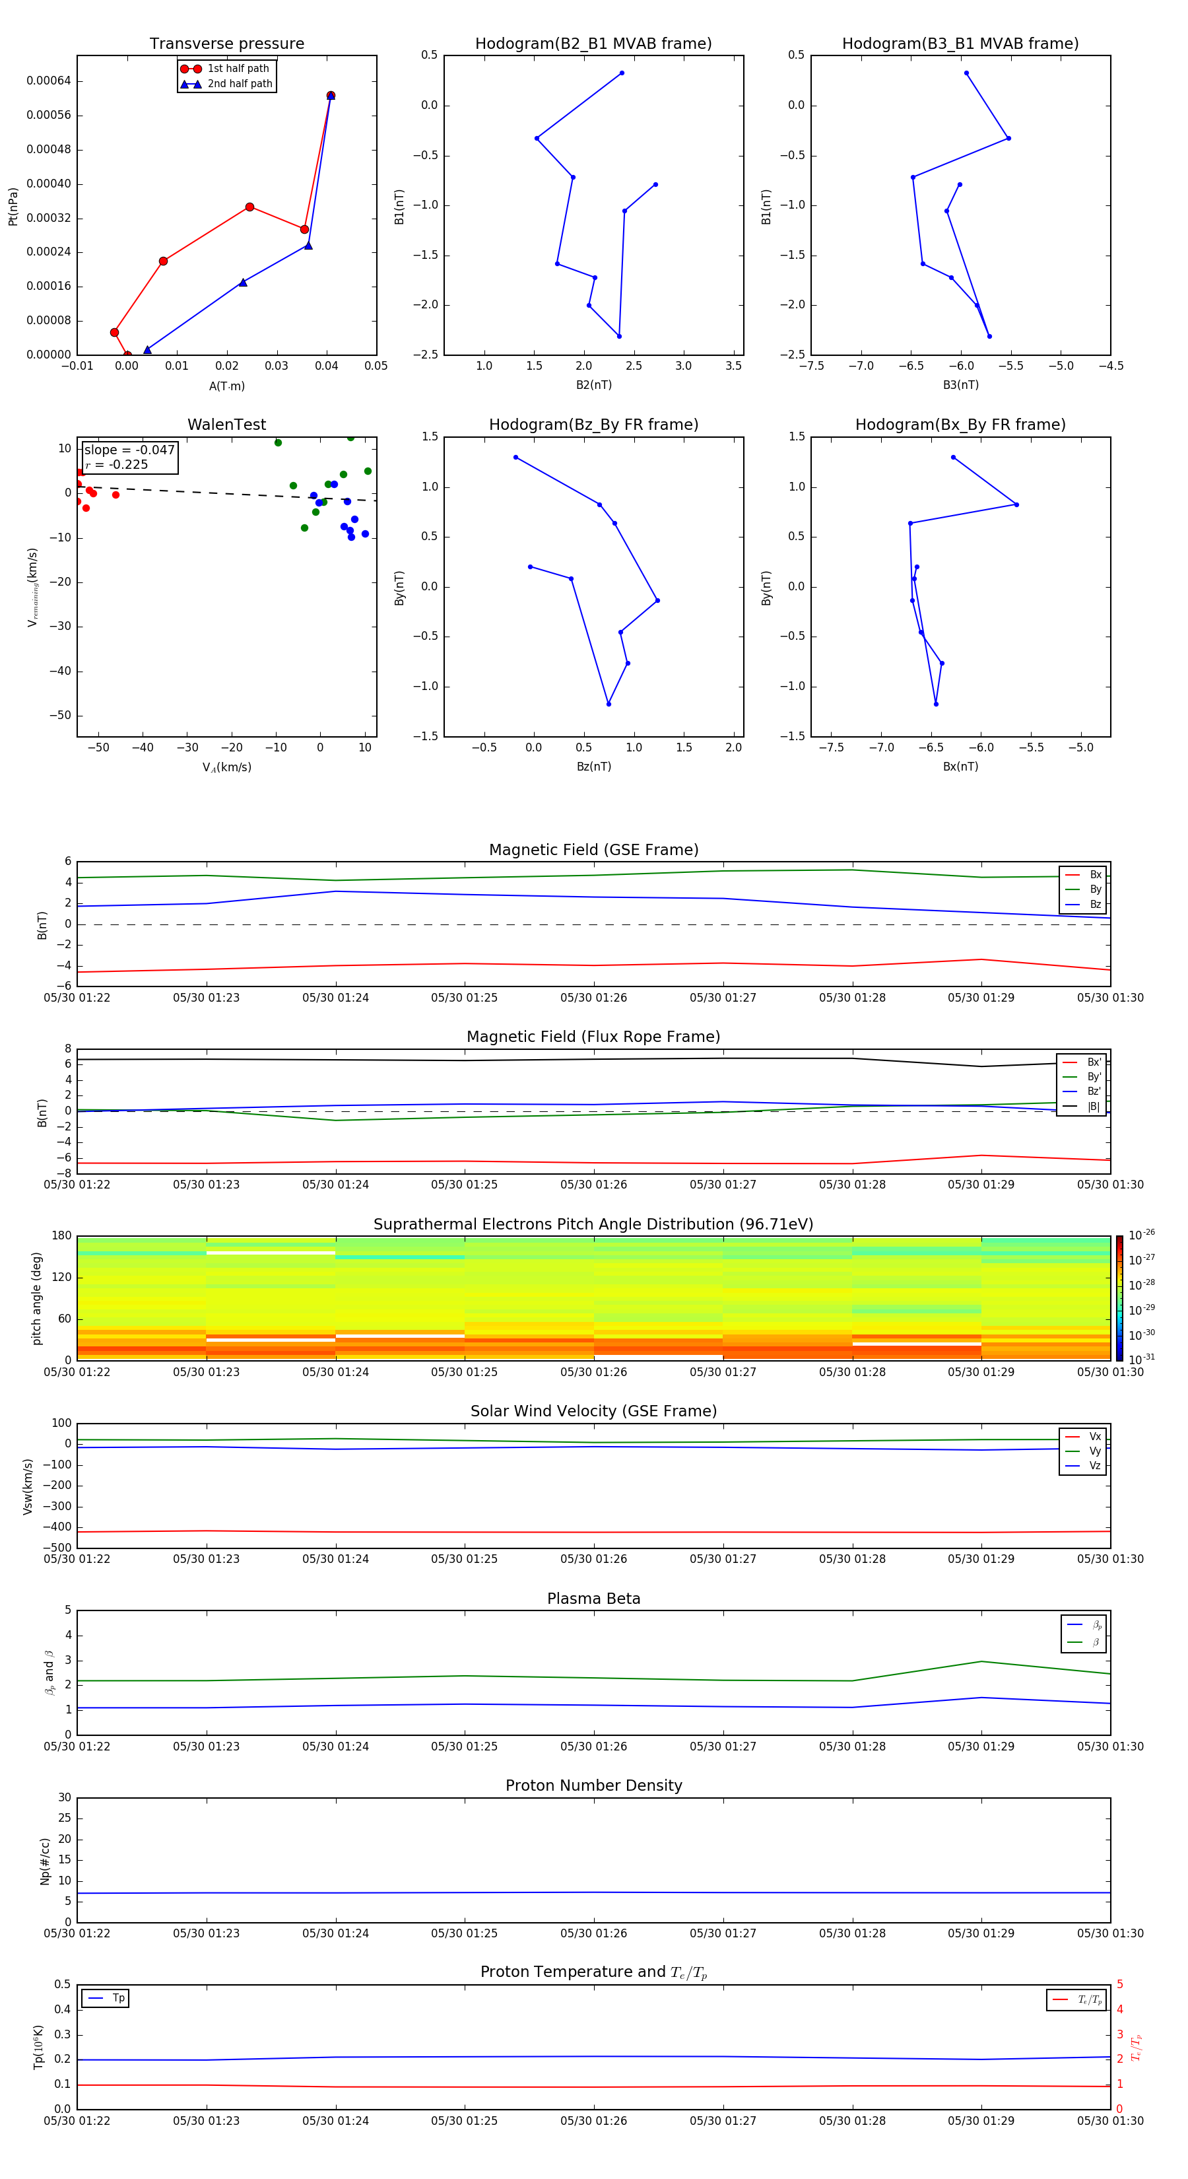This screenshot has width=1188, height=2179.
Task: Click the '0.00064' tick on Transverse pressure
Action: tap(49, 81)
